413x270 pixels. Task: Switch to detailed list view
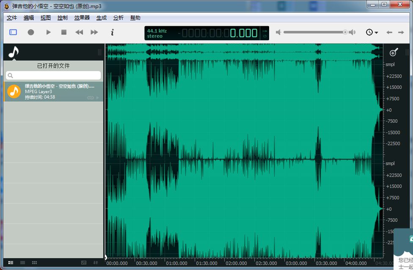pos(11,262)
